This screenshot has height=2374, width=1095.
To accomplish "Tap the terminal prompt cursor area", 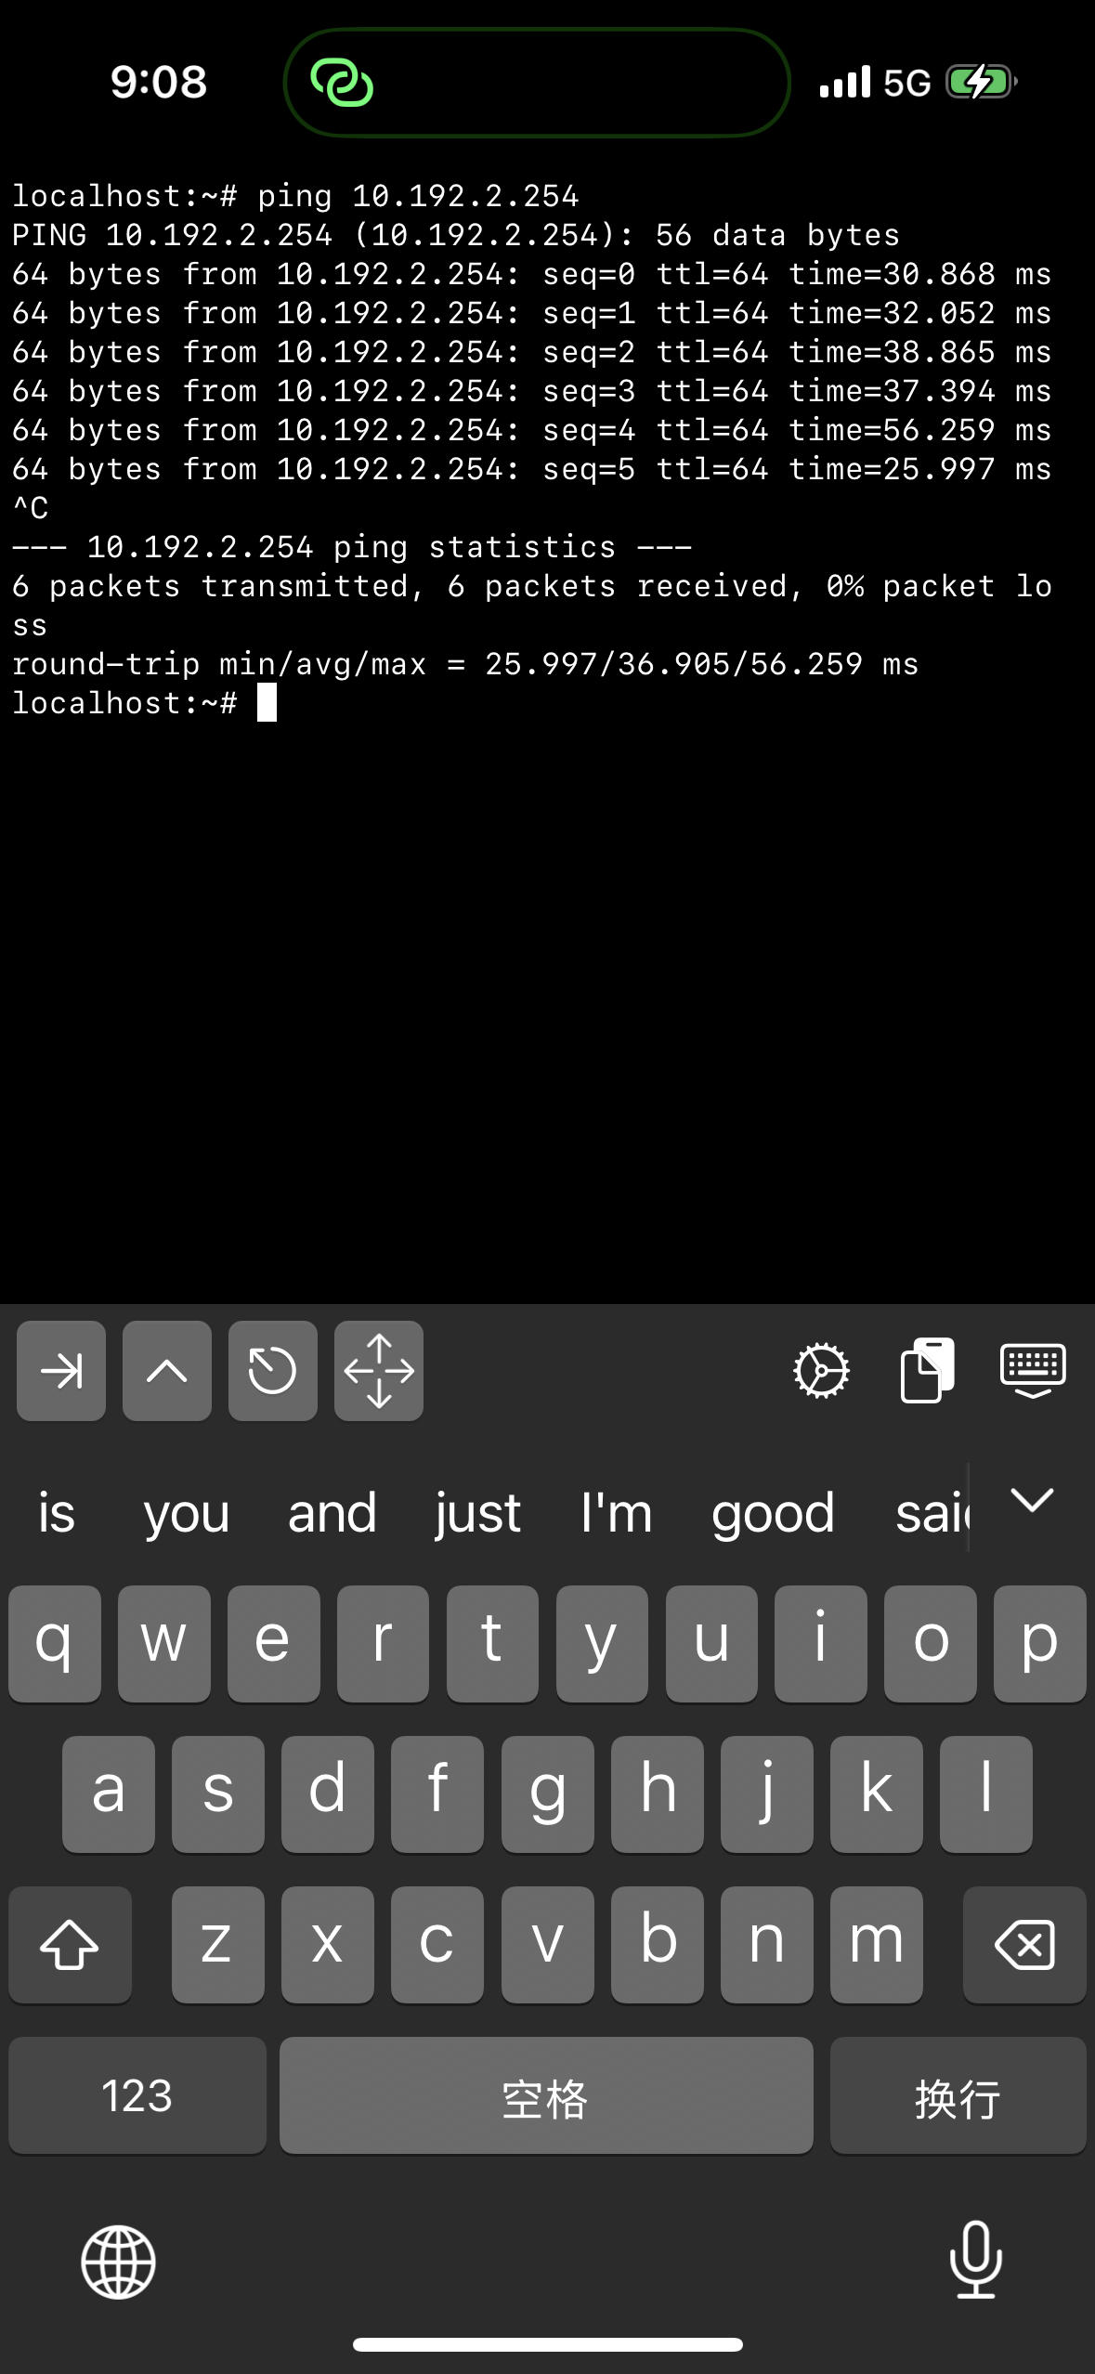I will pyautogui.click(x=267, y=702).
